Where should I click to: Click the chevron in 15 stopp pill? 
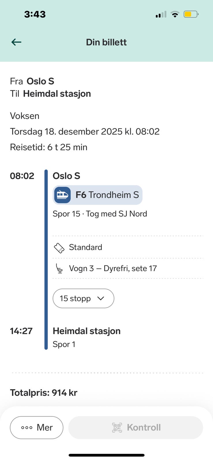coord(101,298)
